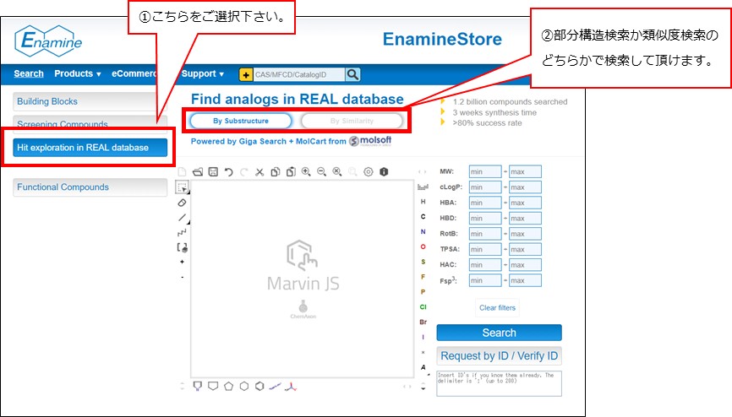Click the RotB min field
The width and height of the screenshot is (732, 417).
[485, 234]
